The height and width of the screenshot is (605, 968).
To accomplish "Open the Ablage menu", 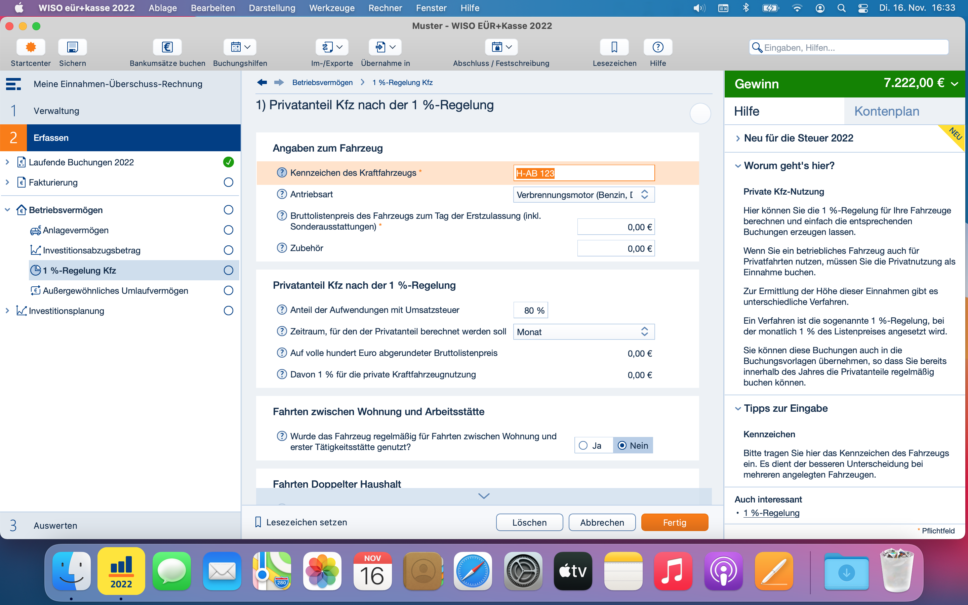I will tap(163, 8).
